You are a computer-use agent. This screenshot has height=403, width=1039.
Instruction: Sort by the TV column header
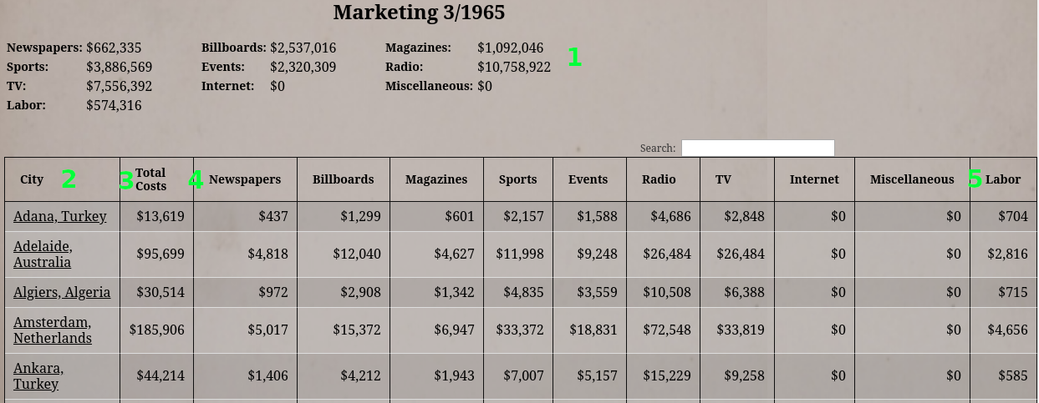pyautogui.click(x=723, y=179)
